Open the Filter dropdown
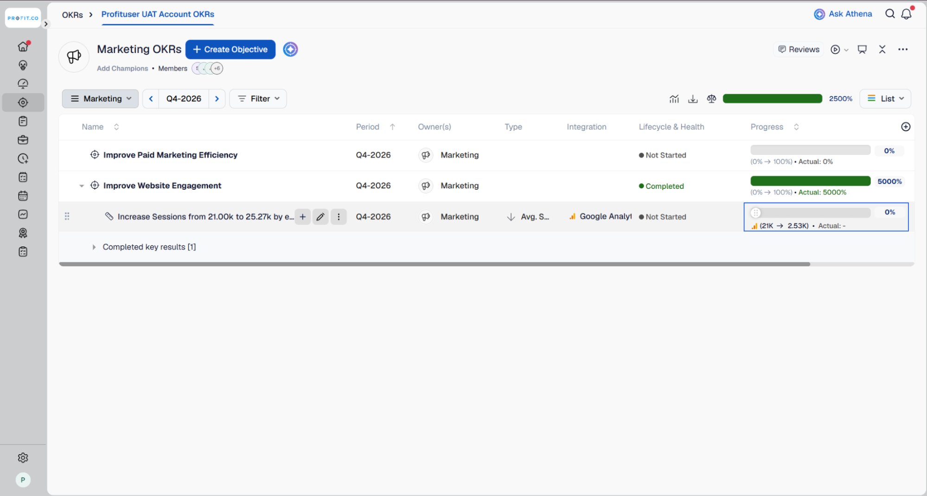The image size is (927, 496). click(x=258, y=98)
